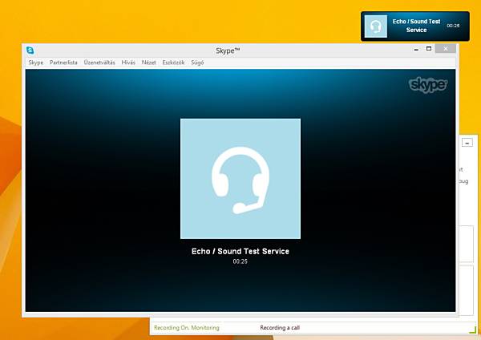Click the 00:25 call timer under contact name

click(240, 261)
